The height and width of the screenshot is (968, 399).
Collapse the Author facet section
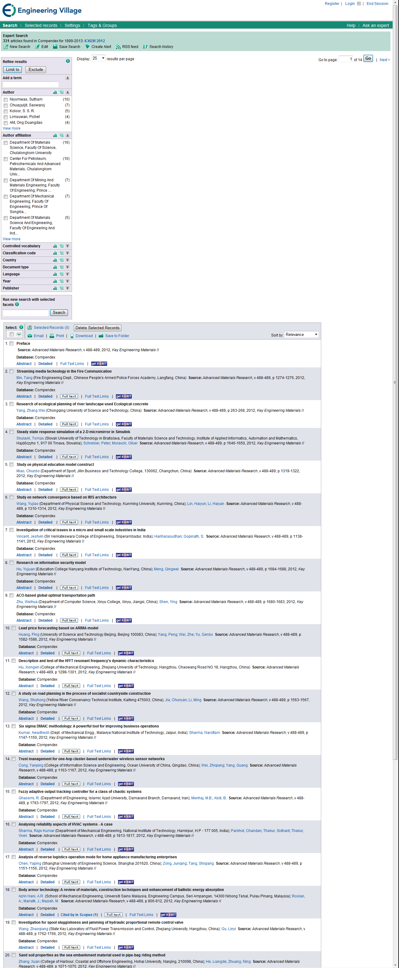click(67, 92)
